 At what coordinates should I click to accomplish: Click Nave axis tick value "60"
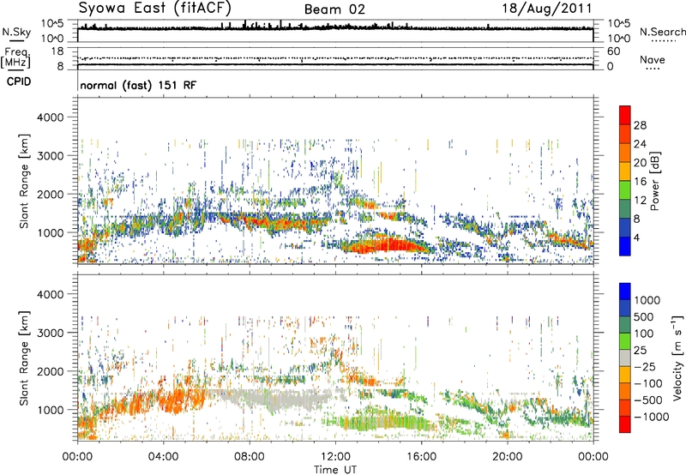click(613, 51)
